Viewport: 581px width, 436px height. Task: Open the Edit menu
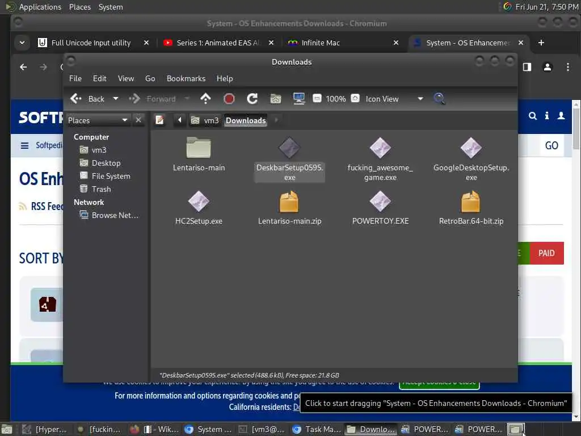tap(99, 78)
